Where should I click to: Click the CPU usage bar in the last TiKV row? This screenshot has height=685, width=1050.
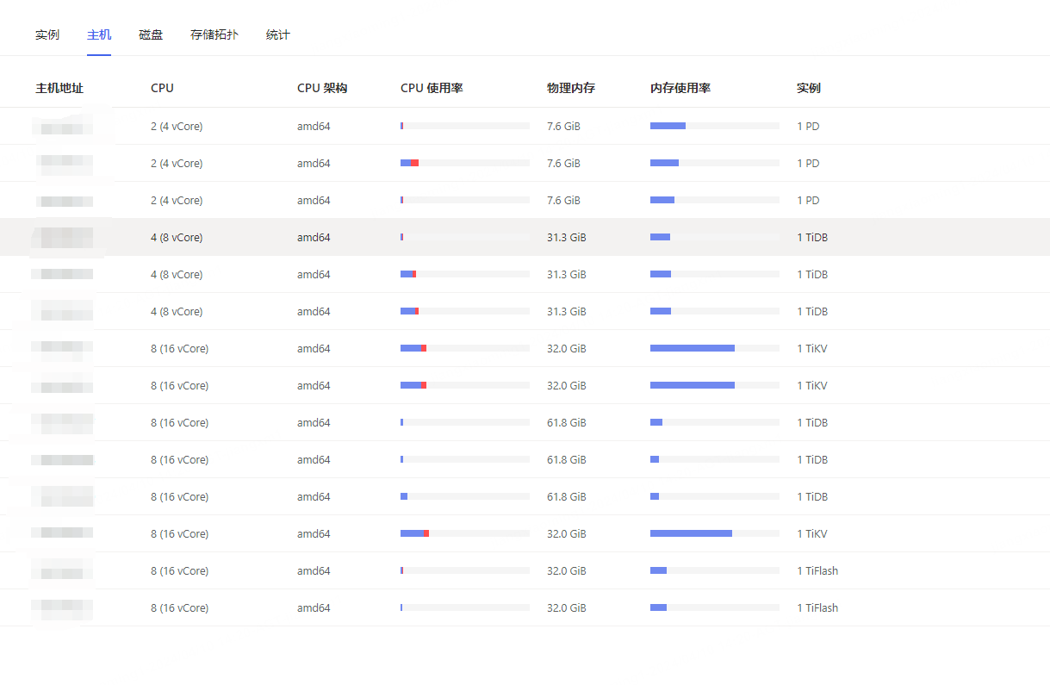click(x=465, y=533)
